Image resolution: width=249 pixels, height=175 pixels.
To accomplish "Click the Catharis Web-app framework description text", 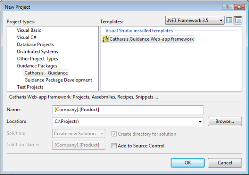I will coord(83,97).
